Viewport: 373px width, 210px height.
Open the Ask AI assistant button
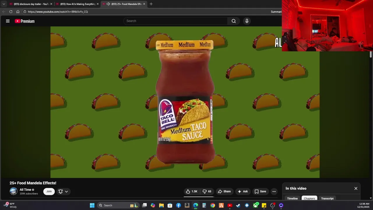243,191
